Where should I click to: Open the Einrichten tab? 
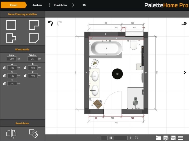point(60,5)
